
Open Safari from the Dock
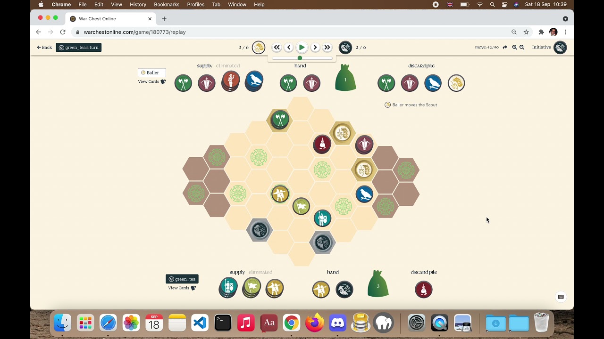(108, 323)
